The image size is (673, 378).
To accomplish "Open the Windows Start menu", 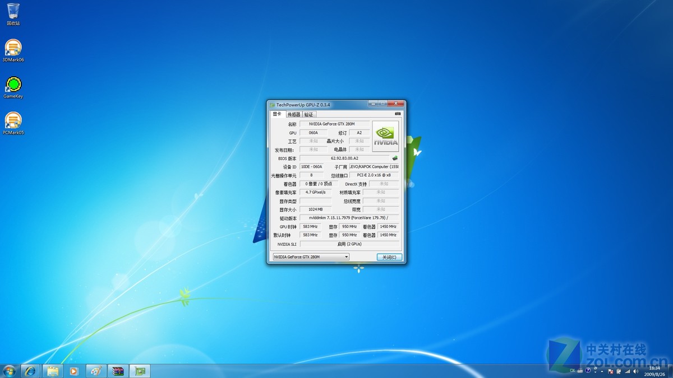I will click(8, 371).
